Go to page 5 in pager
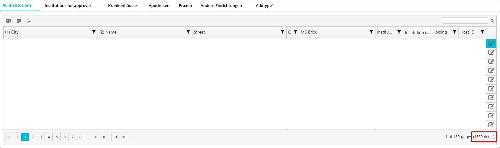Screen dimensions: 500x148 [x=57, y=137]
